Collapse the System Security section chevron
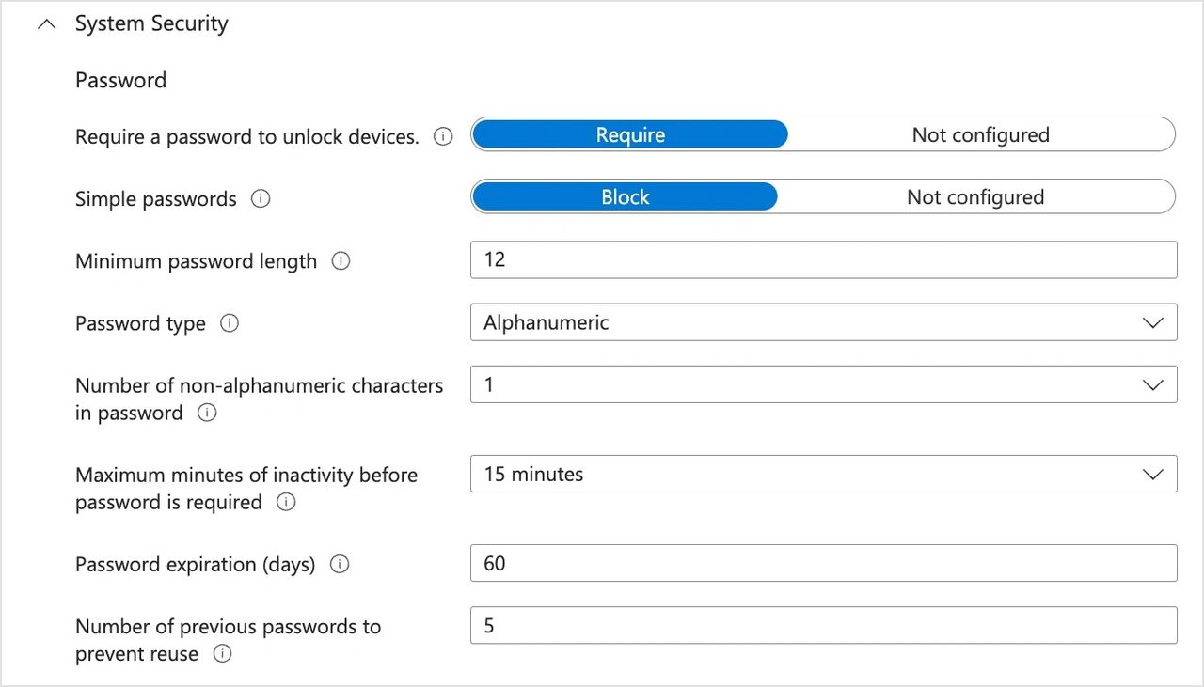This screenshot has width=1204, height=687. 46,24
